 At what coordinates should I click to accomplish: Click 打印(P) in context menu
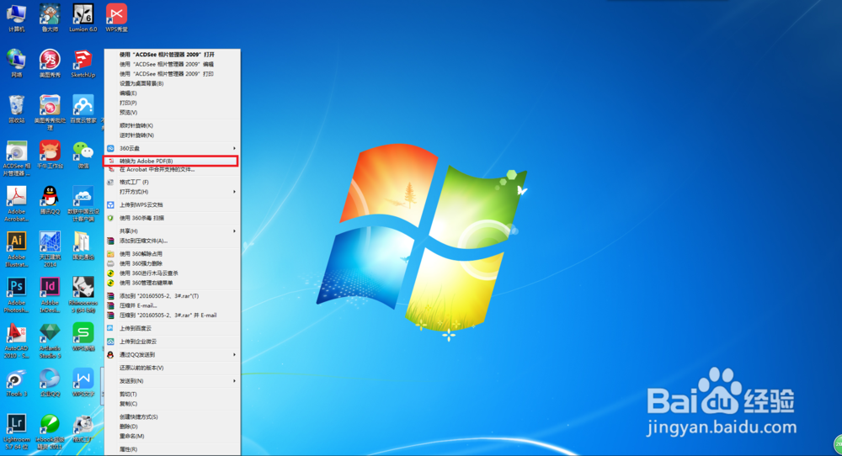[172, 103]
